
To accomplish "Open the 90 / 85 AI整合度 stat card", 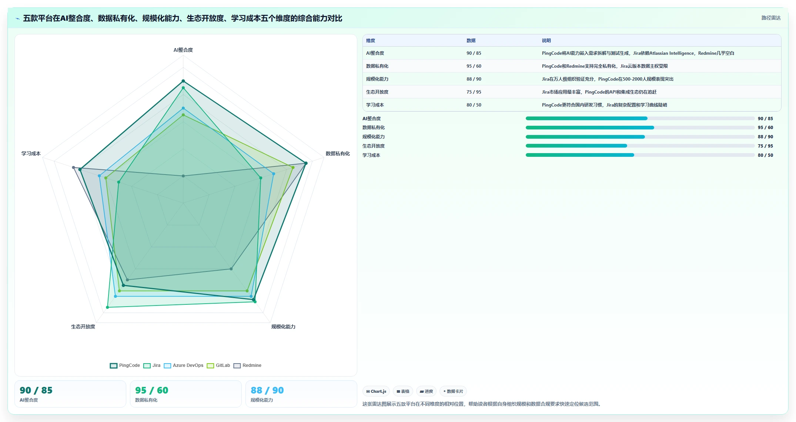I will [70, 394].
